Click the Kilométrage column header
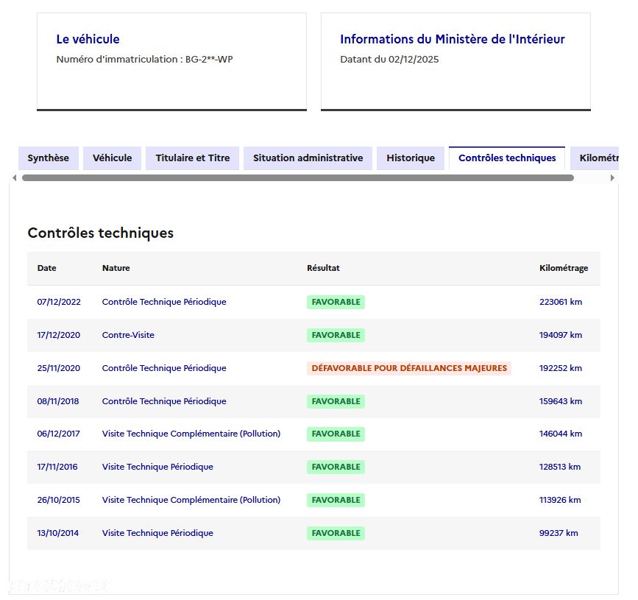This screenshot has width=638, height=600. pyautogui.click(x=564, y=268)
